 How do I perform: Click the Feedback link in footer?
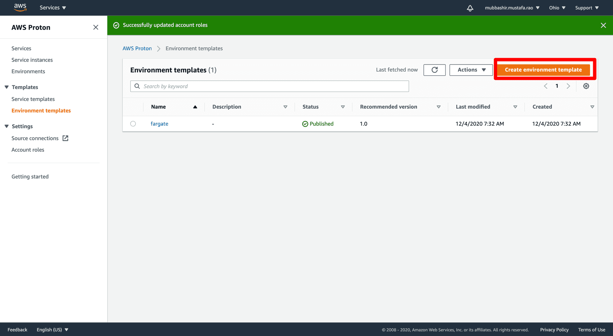[17, 330]
